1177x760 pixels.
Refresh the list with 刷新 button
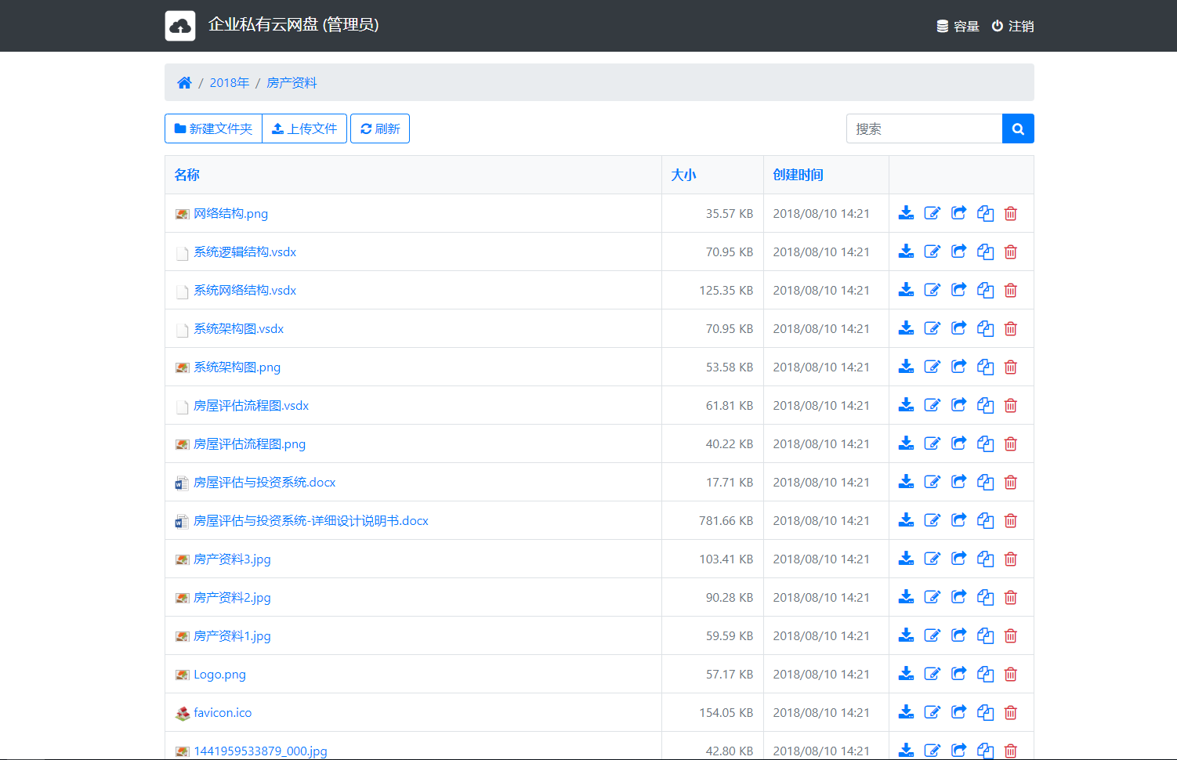pyautogui.click(x=380, y=129)
